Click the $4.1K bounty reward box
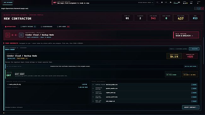Screen dimensions: 205x115 [174, 56]
